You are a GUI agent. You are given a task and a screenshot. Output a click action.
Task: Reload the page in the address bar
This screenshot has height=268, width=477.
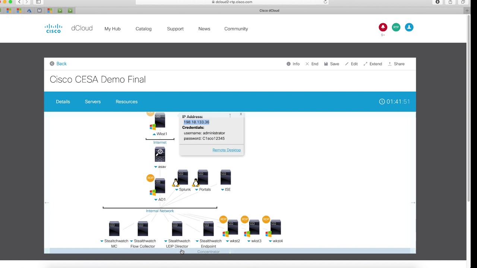coord(325,2)
